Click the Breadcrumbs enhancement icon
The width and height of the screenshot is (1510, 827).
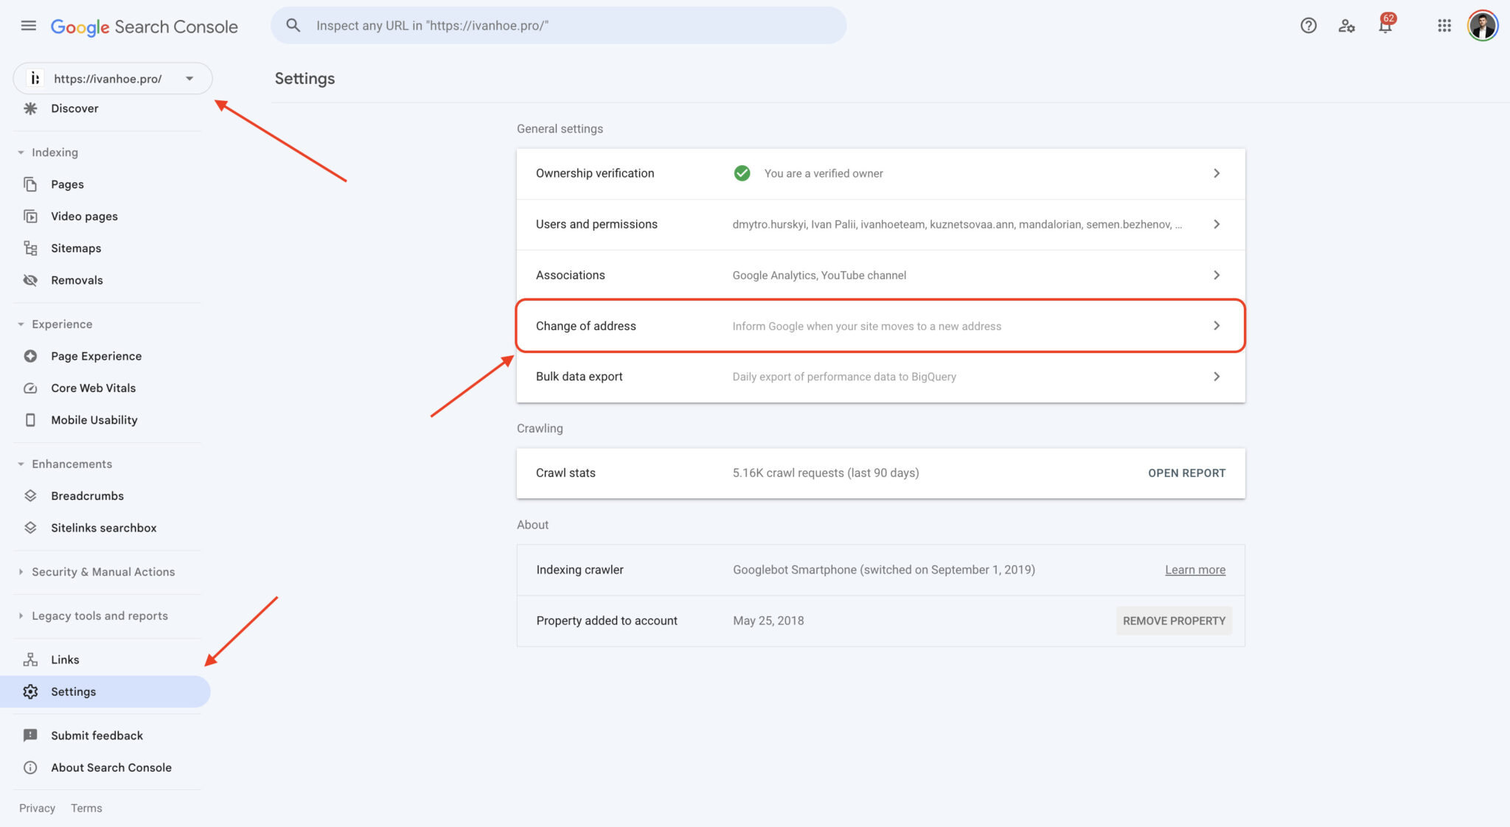29,495
